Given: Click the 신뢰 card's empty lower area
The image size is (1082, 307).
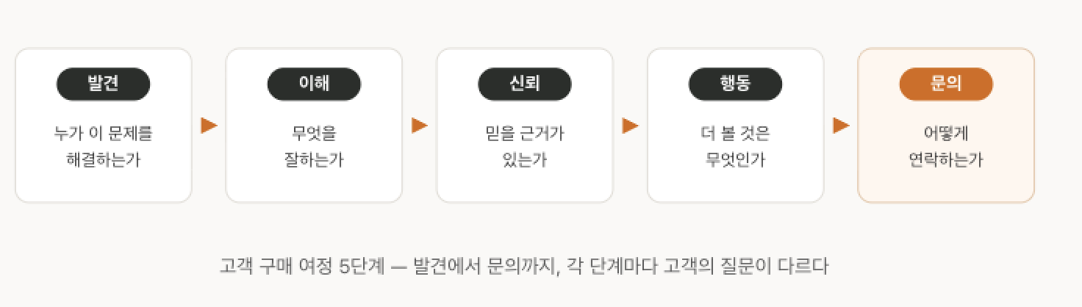Looking at the screenshot, I should [525, 187].
